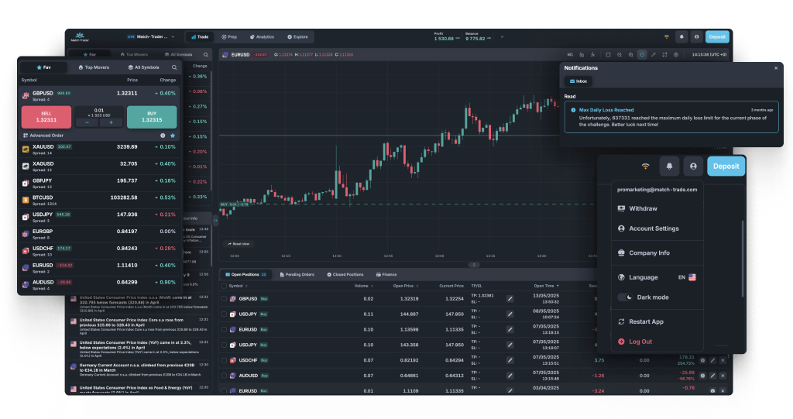Image resolution: width=793 pixels, height=419 pixels.
Task: Open the Language EN selector
Action: (x=686, y=277)
